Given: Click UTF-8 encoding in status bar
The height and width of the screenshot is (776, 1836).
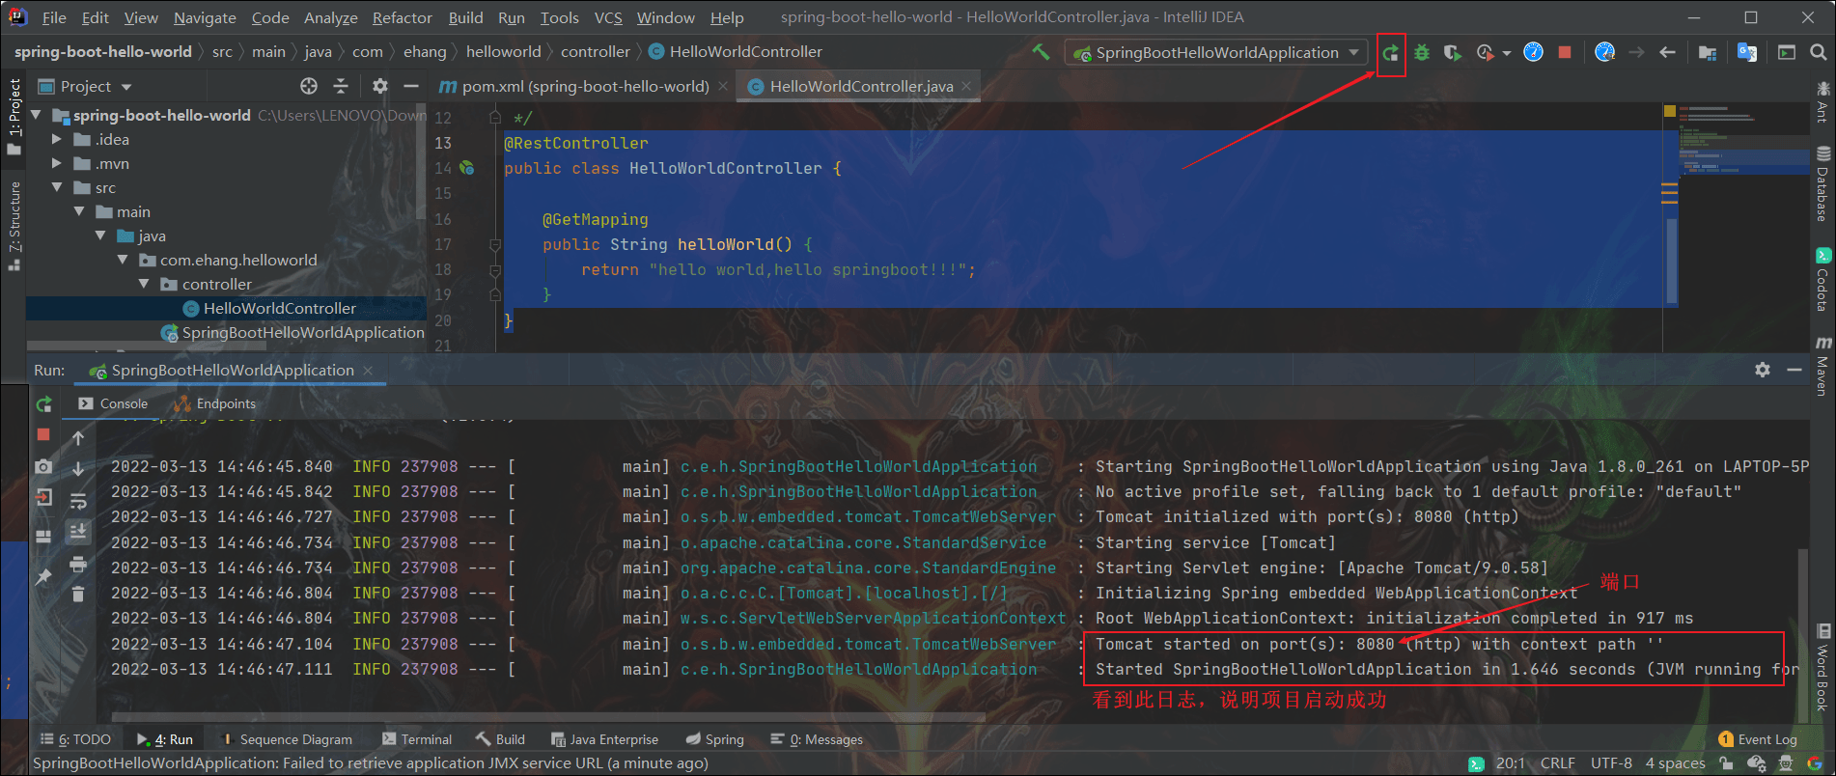Looking at the screenshot, I should coord(1611,763).
